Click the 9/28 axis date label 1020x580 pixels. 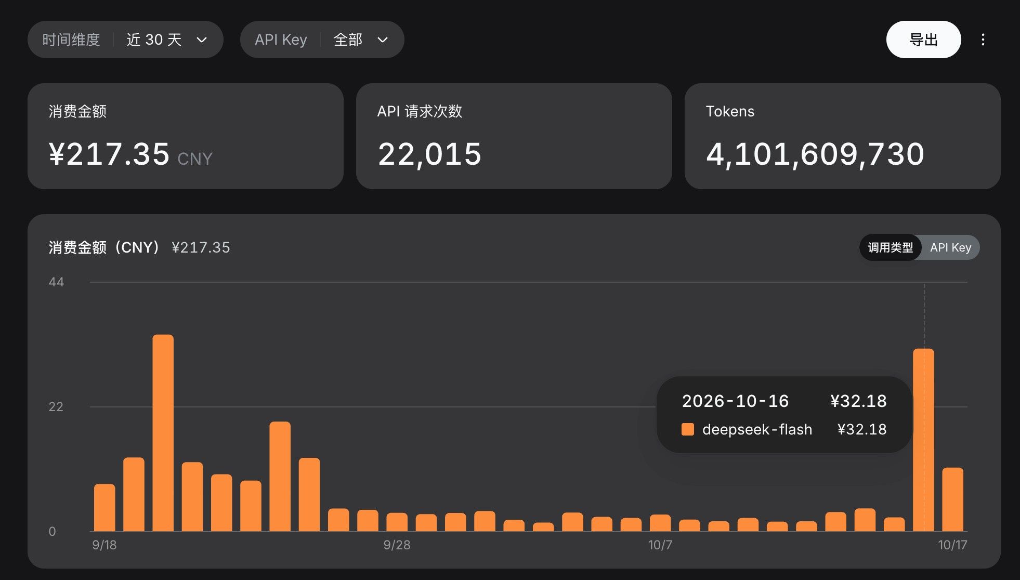click(x=397, y=545)
